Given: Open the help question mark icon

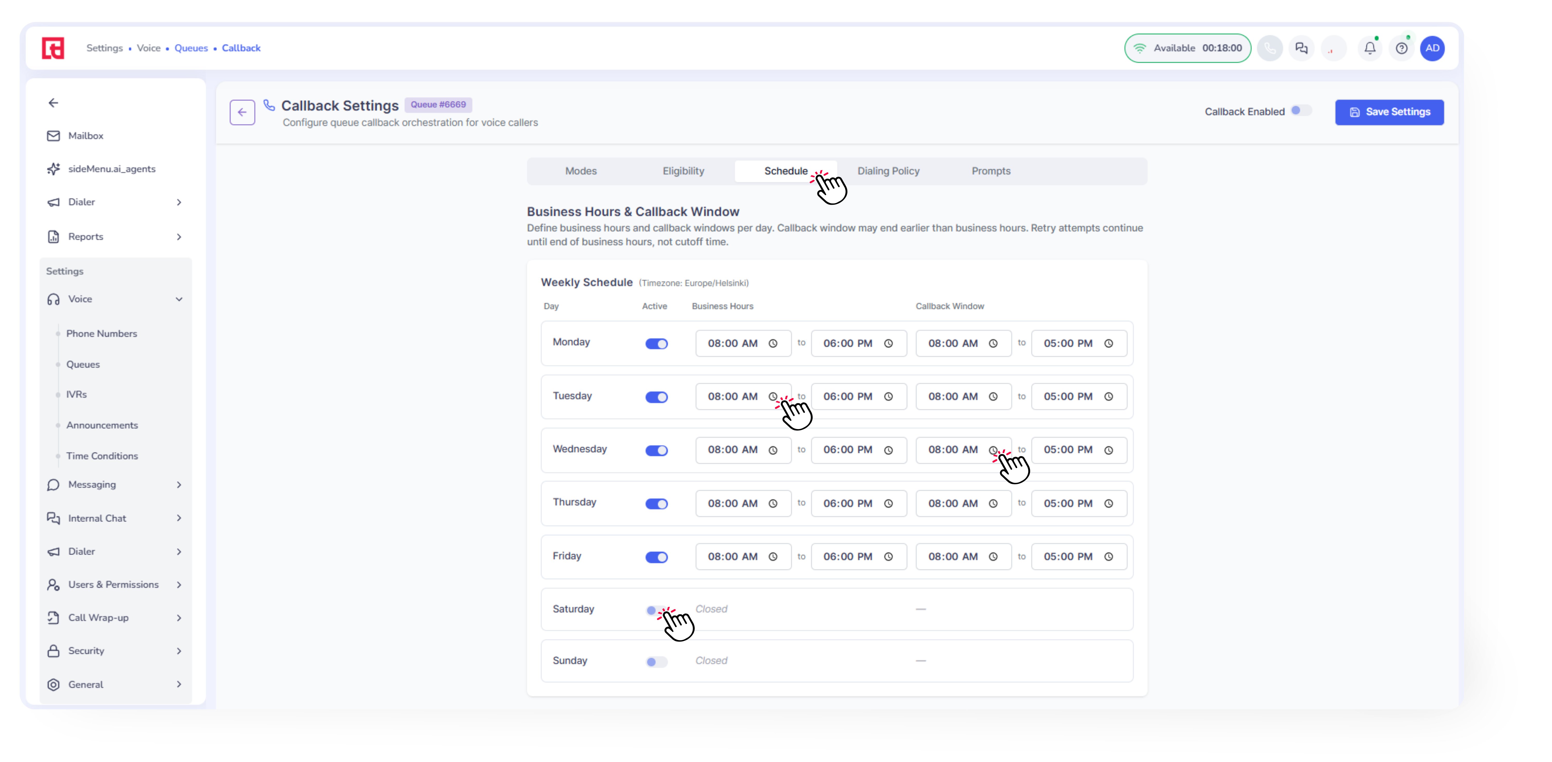Looking at the screenshot, I should [1401, 48].
